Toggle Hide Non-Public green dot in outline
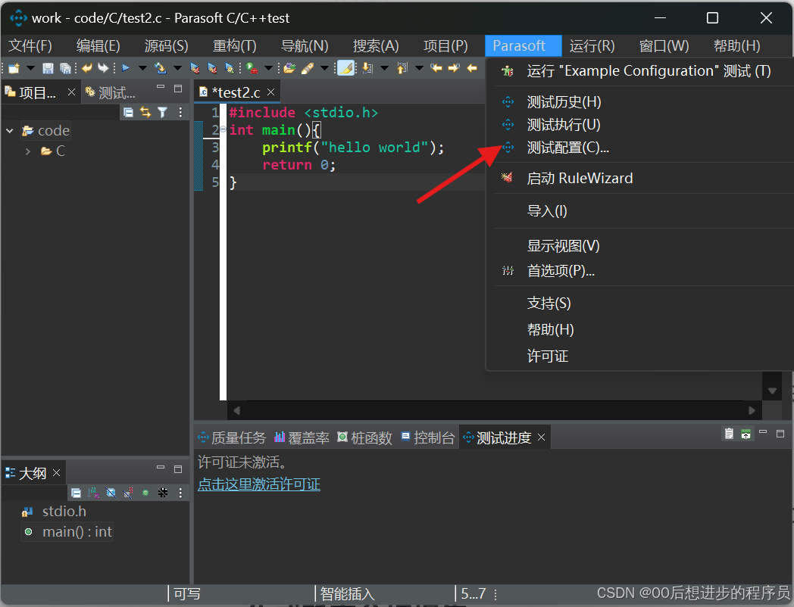Image resolution: width=794 pixels, height=607 pixels. point(145,493)
